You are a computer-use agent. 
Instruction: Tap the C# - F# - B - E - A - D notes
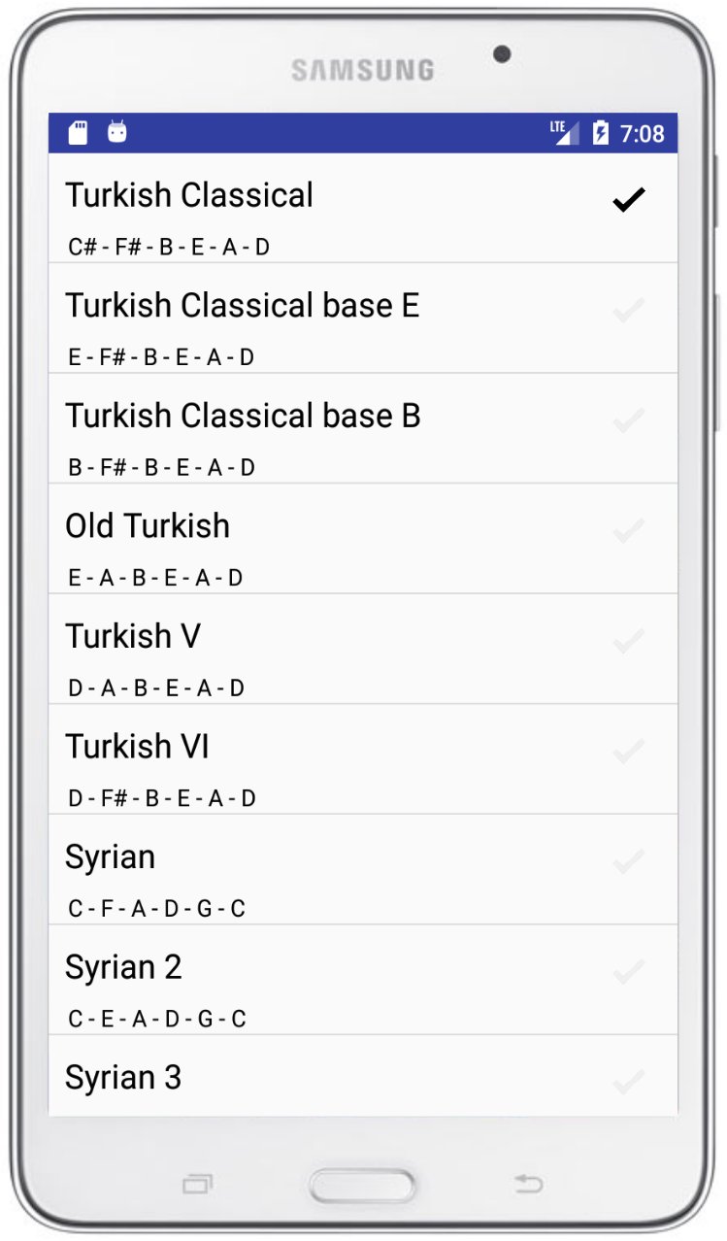[169, 248]
